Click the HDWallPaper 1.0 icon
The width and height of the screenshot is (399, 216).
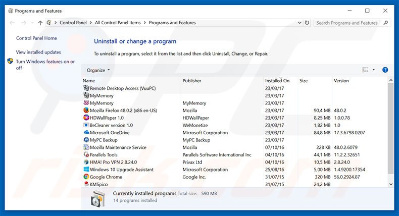point(86,118)
